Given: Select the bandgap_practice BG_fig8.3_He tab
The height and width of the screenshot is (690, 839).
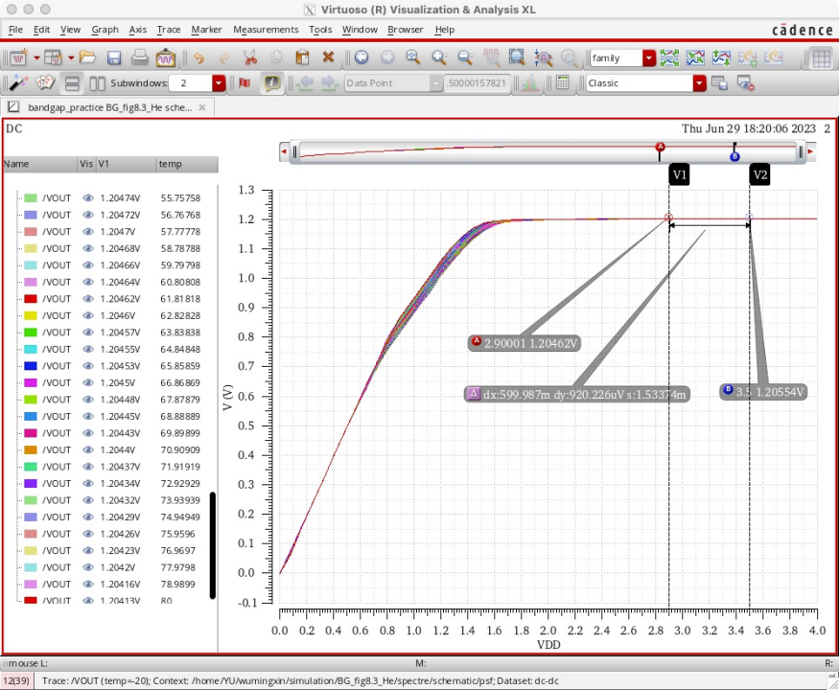Looking at the screenshot, I should (x=109, y=107).
